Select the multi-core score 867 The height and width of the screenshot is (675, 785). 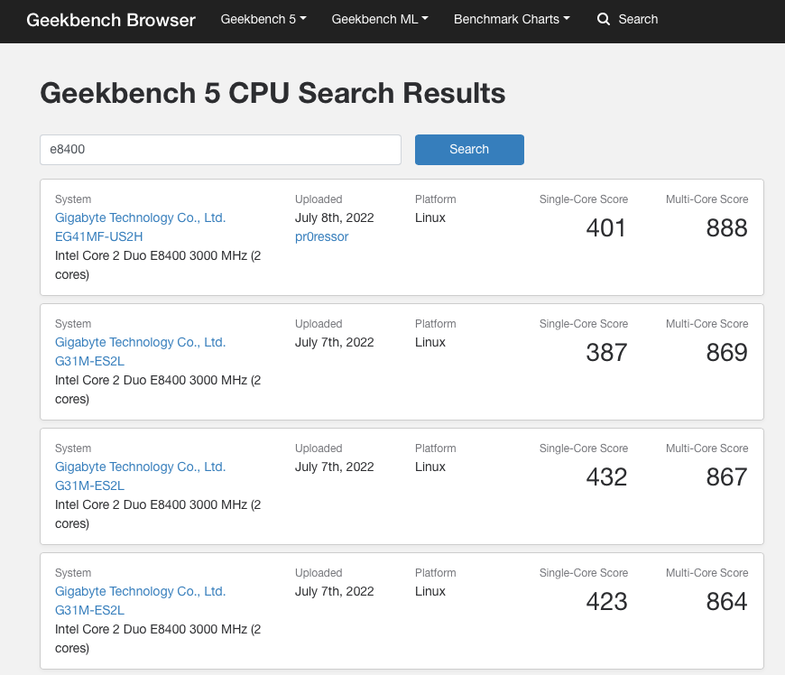(x=726, y=477)
